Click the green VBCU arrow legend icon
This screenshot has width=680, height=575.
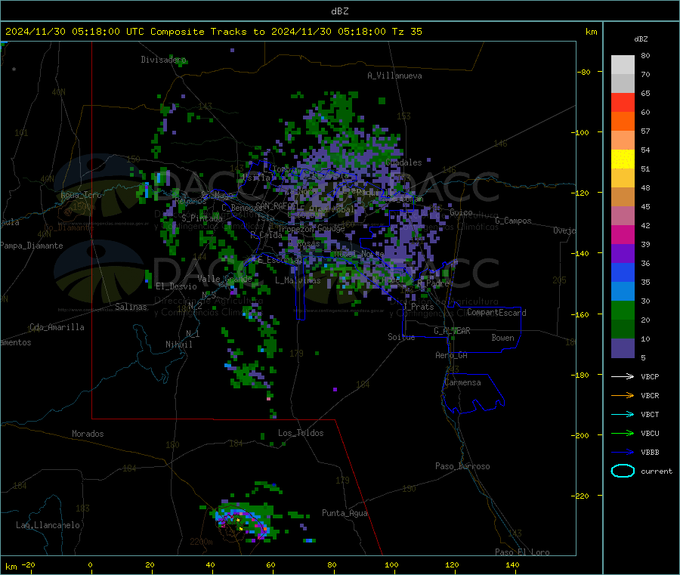[623, 433]
